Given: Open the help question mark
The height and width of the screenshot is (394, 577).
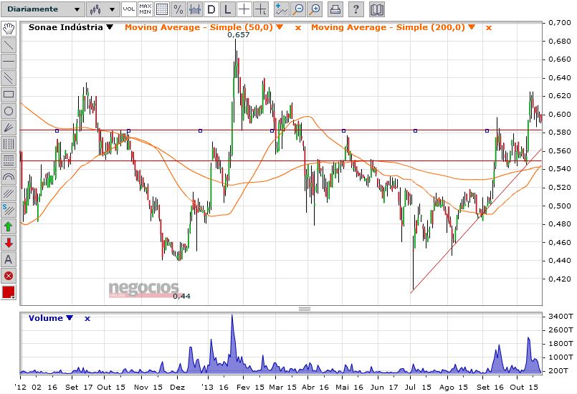Looking at the screenshot, I should point(356,9).
